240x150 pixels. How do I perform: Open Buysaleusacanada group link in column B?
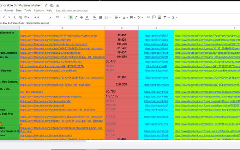tap(50, 53)
